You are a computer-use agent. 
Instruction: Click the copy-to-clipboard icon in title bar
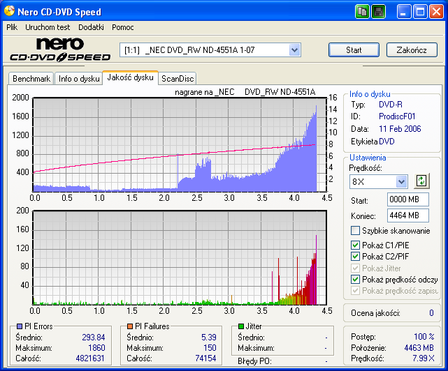pyautogui.click(x=362, y=12)
